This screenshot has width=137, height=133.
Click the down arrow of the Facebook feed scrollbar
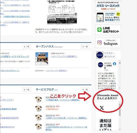tap(120, 88)
